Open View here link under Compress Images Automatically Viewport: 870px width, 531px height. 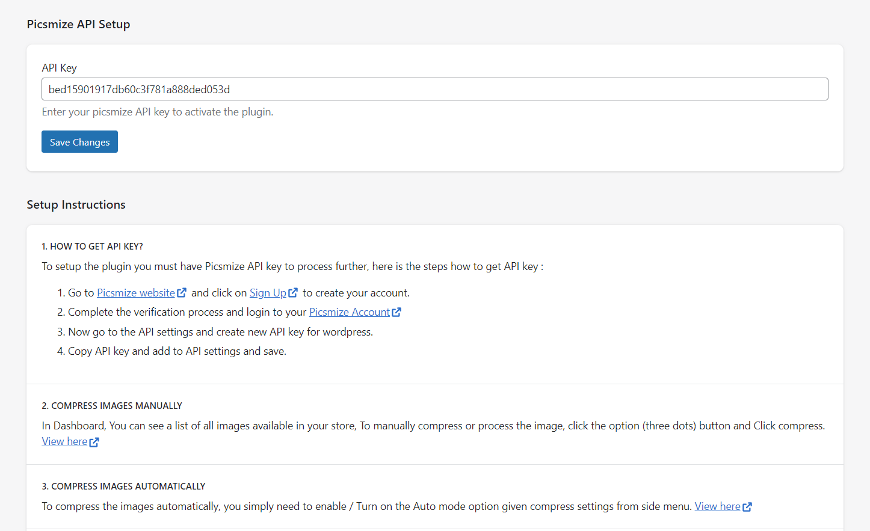(717, 506)
